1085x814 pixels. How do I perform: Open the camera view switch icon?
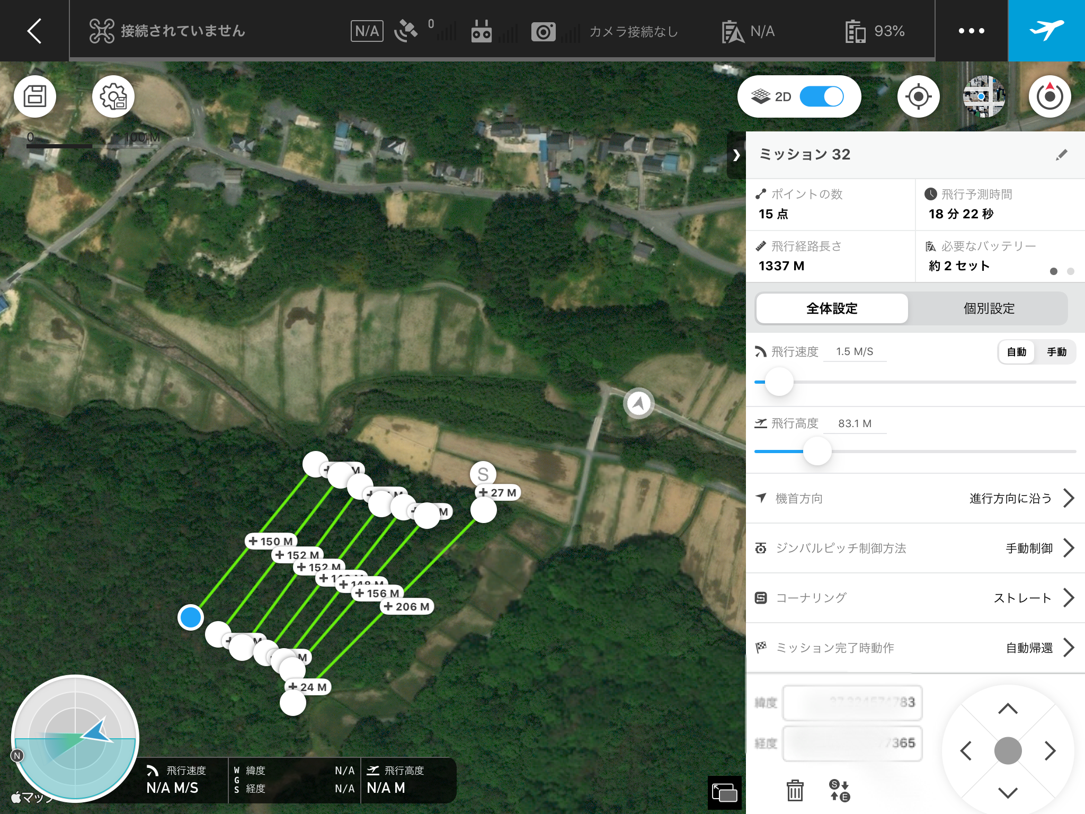[724, 793]
